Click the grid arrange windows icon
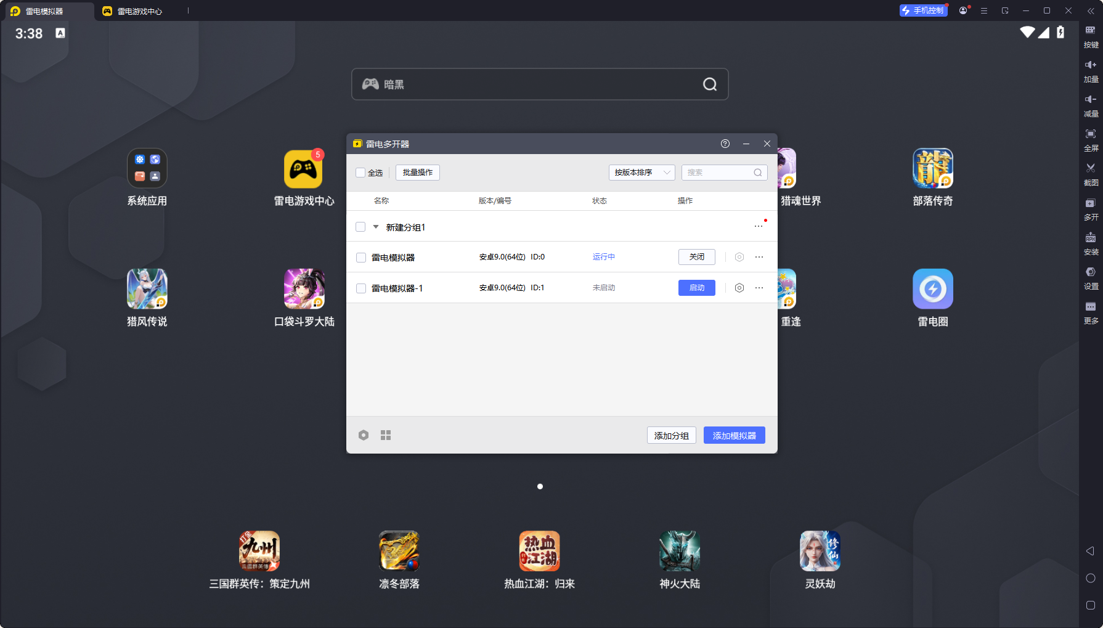The height and width of the screenshot is (628, 1103). click(386, 435)
